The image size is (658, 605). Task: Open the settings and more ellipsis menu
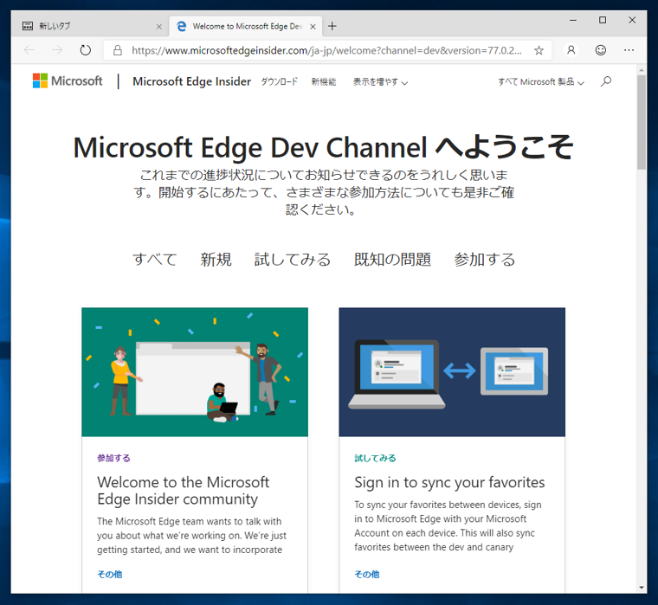[x=629, y=50]
